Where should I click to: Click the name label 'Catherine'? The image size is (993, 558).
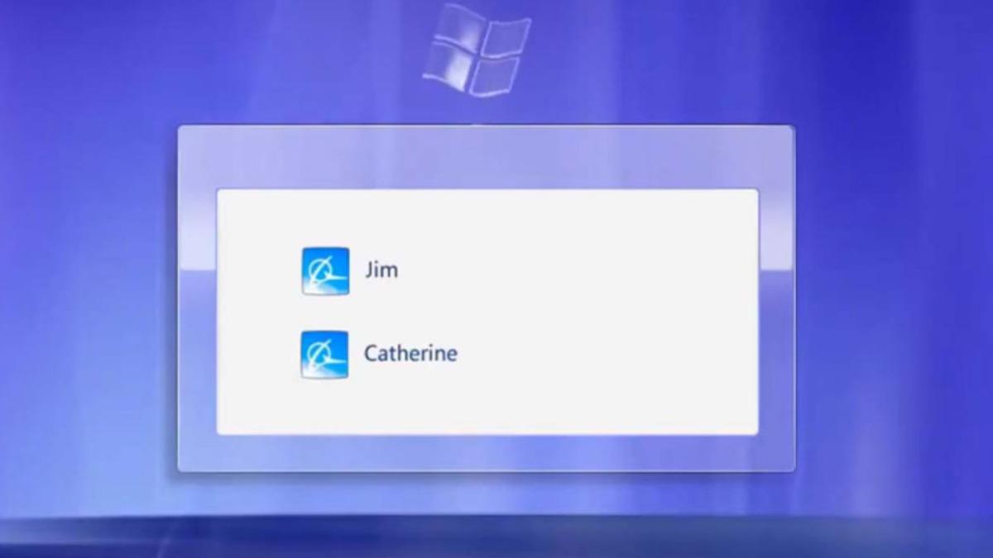click(410, 353)
